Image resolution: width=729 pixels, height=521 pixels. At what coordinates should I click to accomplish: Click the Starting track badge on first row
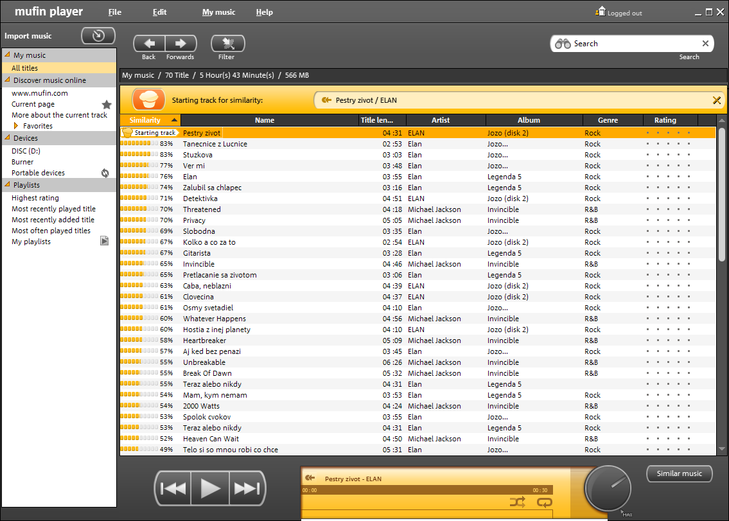click(150, 132)
